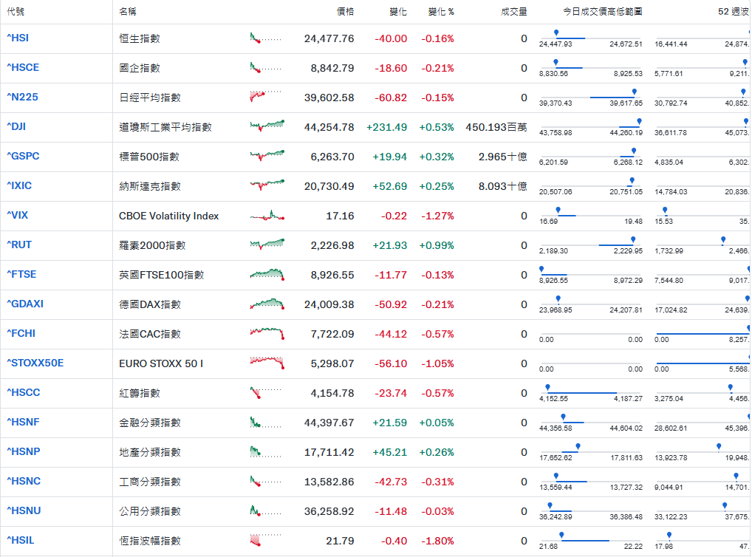This screenshot has height=557, width=752.
Task: Sort by the 變化 % column header
Action: pyautogui.click(x=441, y=12)
